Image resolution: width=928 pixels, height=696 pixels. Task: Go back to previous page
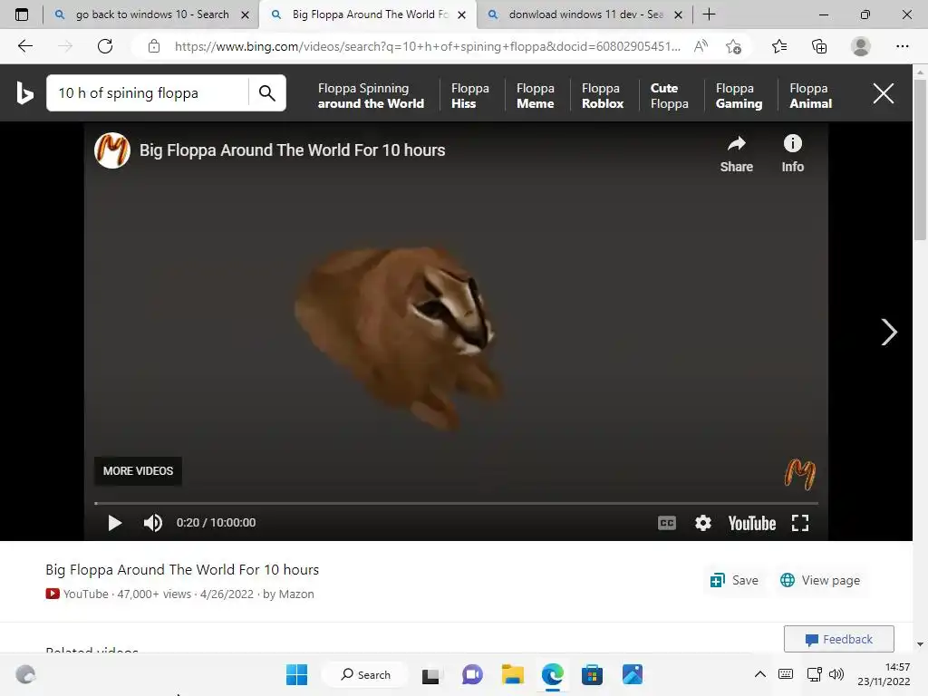point(24,46)
